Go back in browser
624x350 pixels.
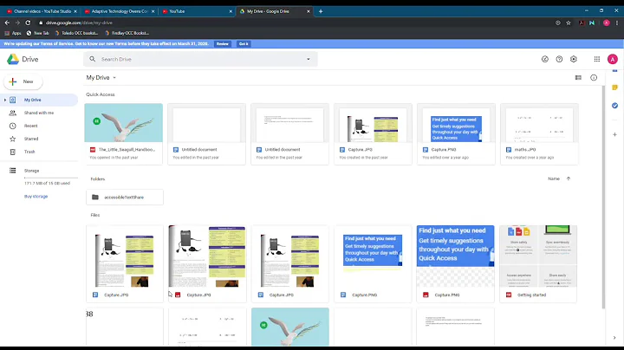(7, 23)
